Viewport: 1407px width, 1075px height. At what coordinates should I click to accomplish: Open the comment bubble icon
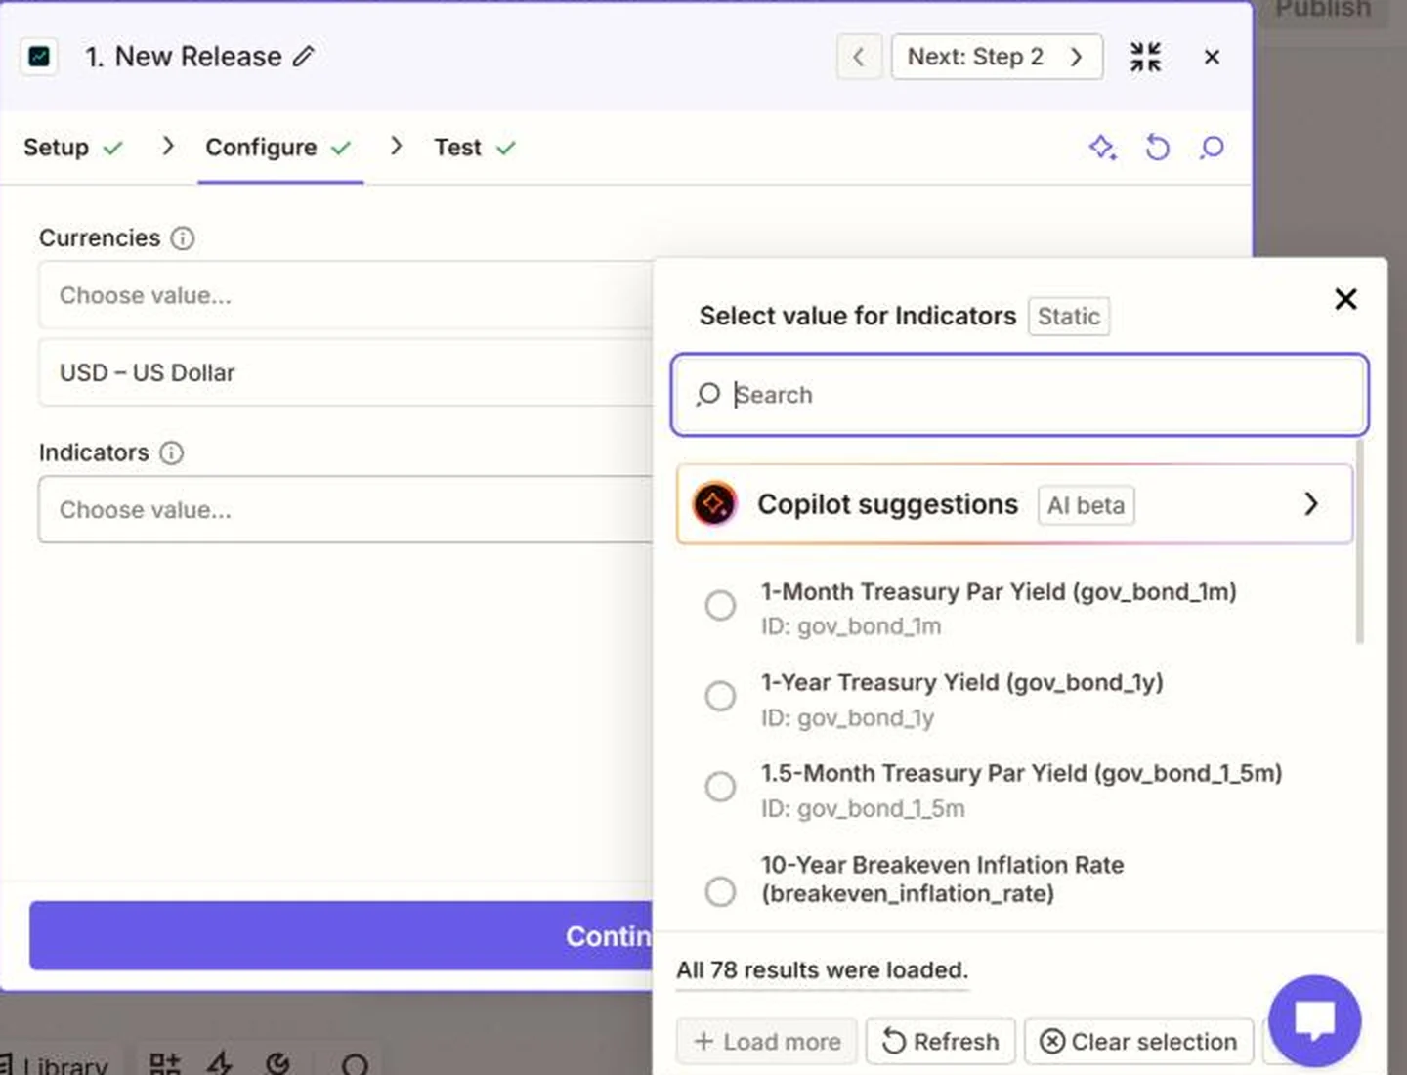point(1212,148)
